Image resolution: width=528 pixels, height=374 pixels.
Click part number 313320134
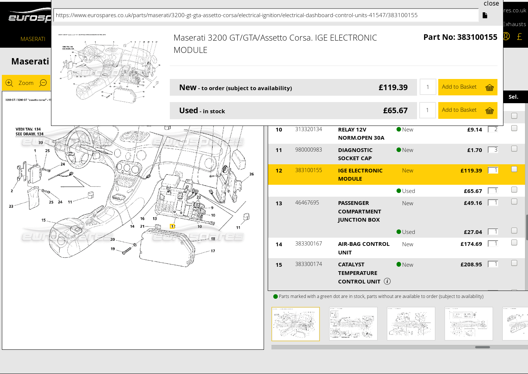(309, 129)
